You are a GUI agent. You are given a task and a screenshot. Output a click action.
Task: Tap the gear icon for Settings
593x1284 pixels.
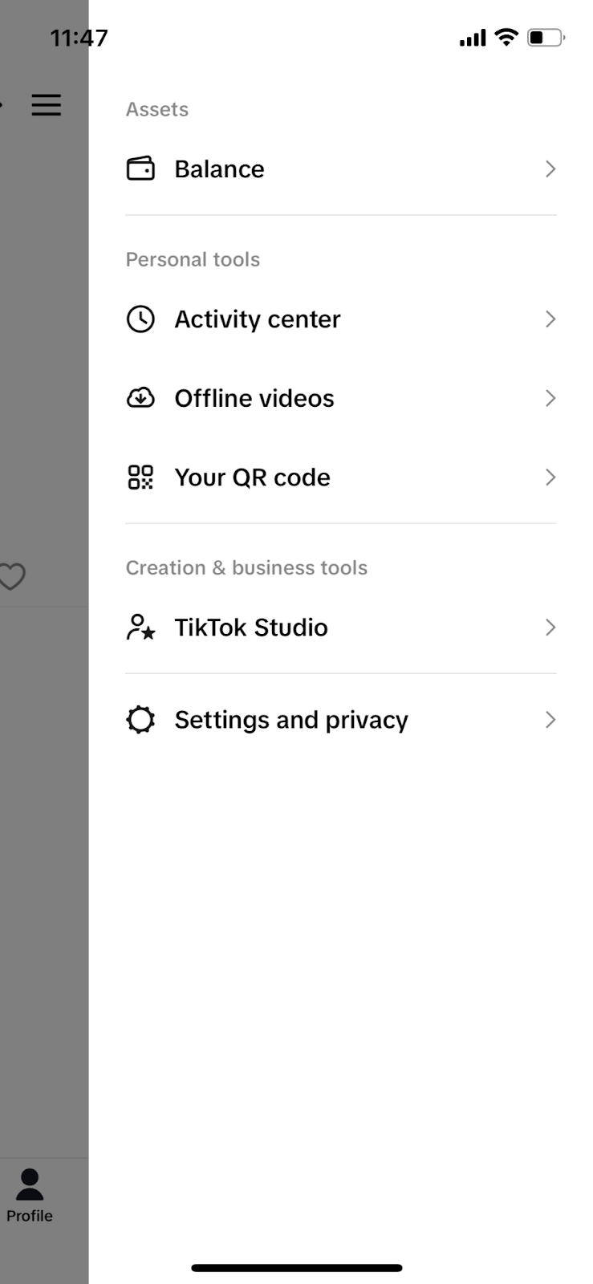140,720
